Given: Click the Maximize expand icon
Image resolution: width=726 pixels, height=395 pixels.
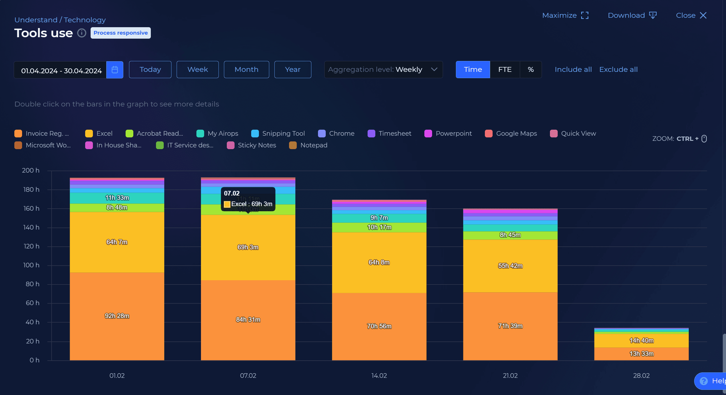Looking at the screenshot, I should pos(585,15).
